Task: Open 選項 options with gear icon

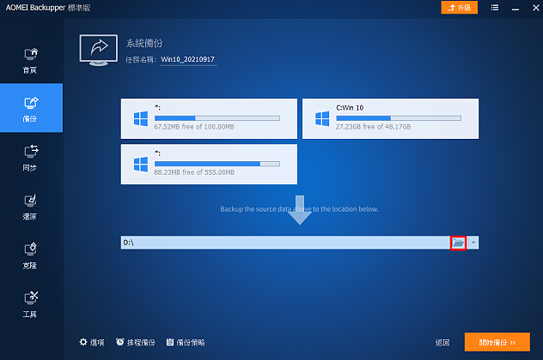Action: (x=92, y=342)
